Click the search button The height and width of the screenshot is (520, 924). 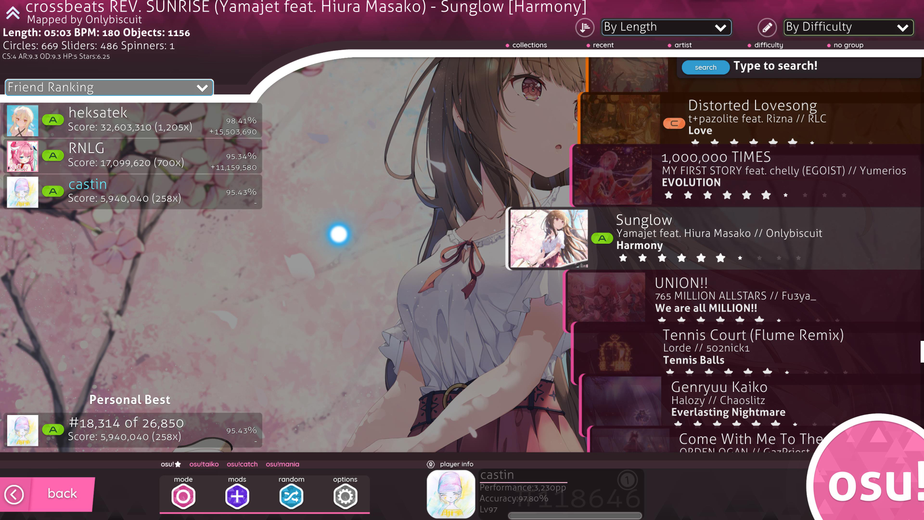705,66
